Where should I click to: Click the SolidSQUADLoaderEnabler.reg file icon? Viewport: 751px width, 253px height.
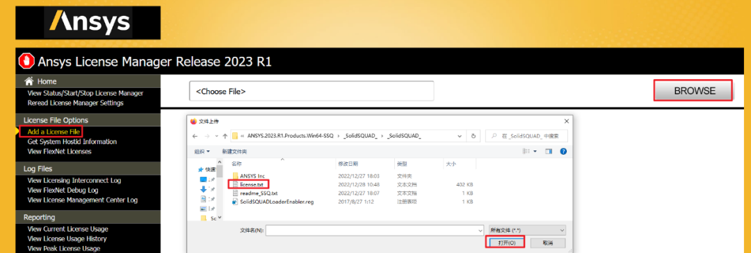(x=235, y=202)
